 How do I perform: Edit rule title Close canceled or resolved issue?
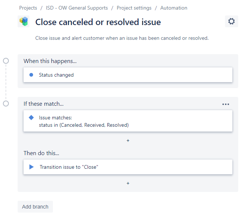tap(98, 22)
